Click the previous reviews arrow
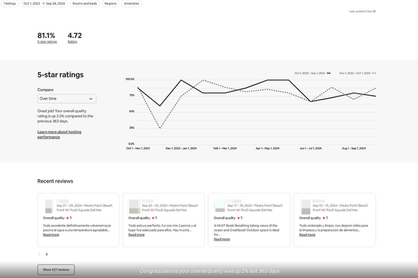418x278 pixels. click(x=39, y=254)
